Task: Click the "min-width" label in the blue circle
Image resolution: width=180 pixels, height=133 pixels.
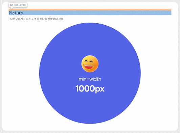Action: pyautogui.click(x=90, y=79)
